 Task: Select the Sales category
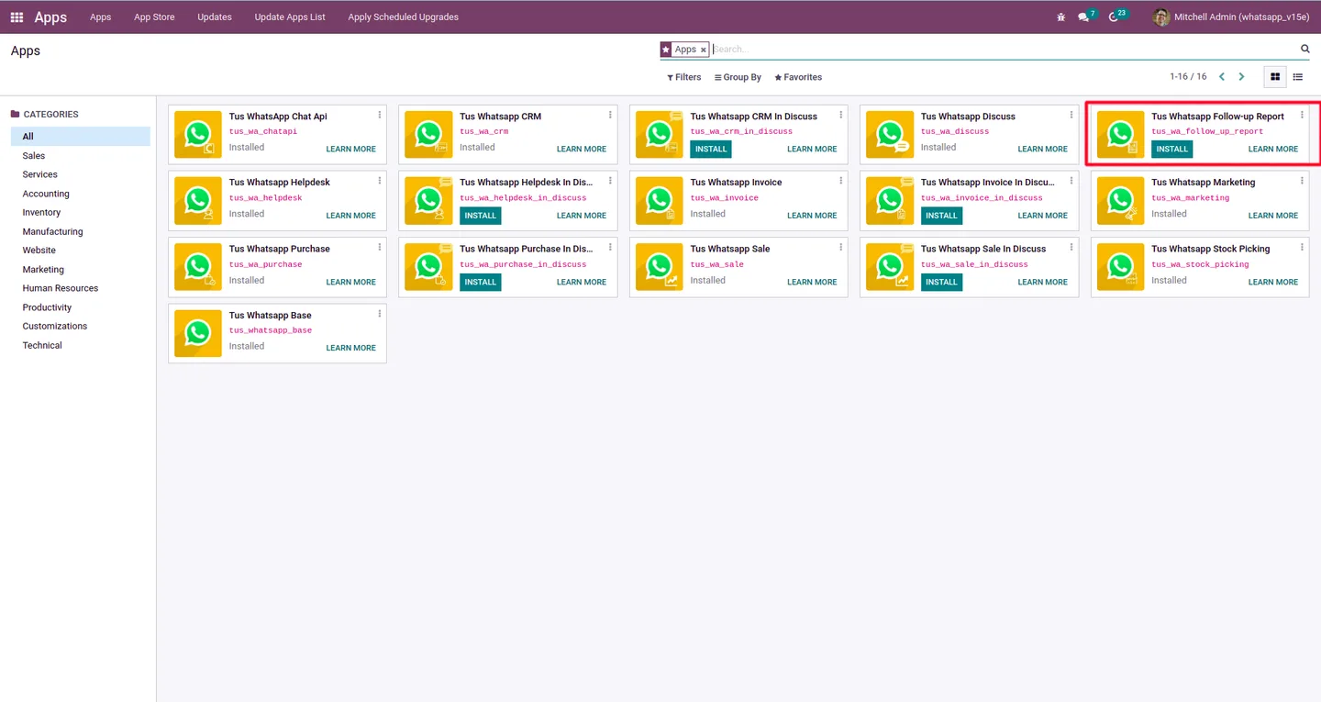coord(81,156)
